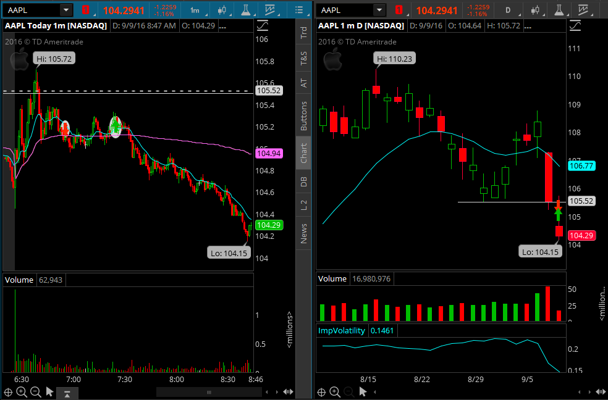This screenshot has width=608, height=400.
Task: Click the cyan 106.77 average bubble on right axis
Action: pyautogui.click(x=581, y=165)
